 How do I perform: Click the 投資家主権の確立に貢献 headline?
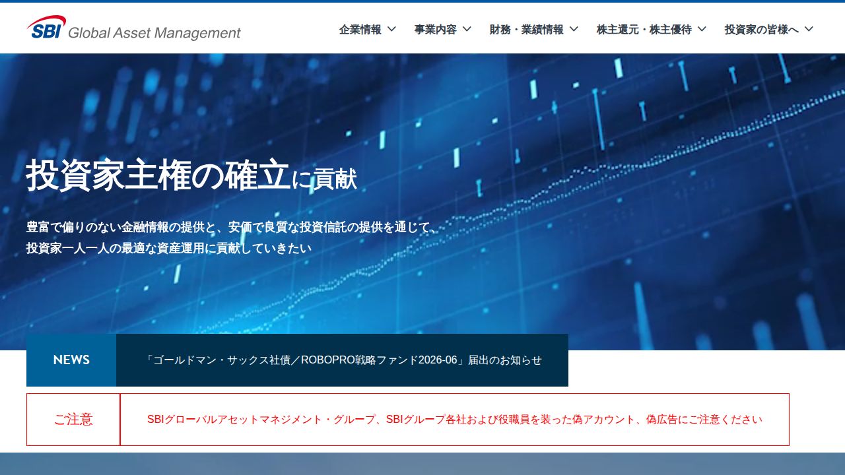pyautogui.click(x=191, y=176)
